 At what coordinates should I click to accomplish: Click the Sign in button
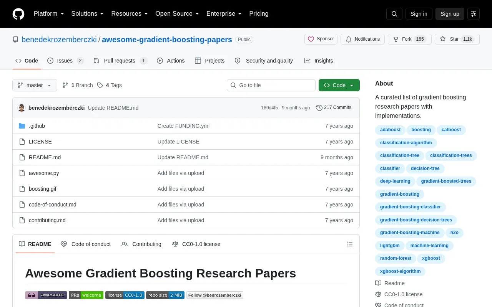pos(419,14)
